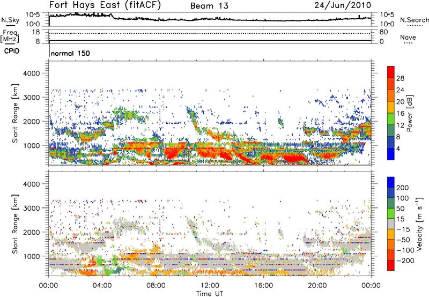Pick the blue top segment of velocity colorbar

click(391, 182)
